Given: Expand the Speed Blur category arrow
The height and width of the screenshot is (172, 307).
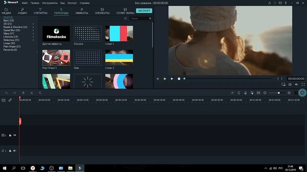Looking at the screenshot, I should [x=33, y=31].
